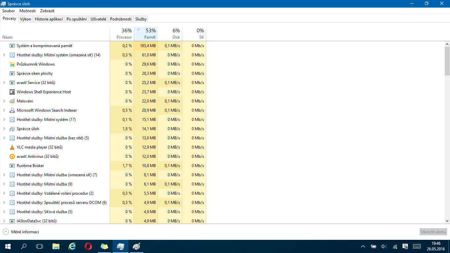This screenshot has height=253, width=450.
Task: Expand the Malování process group
Action: coord(4,101)
